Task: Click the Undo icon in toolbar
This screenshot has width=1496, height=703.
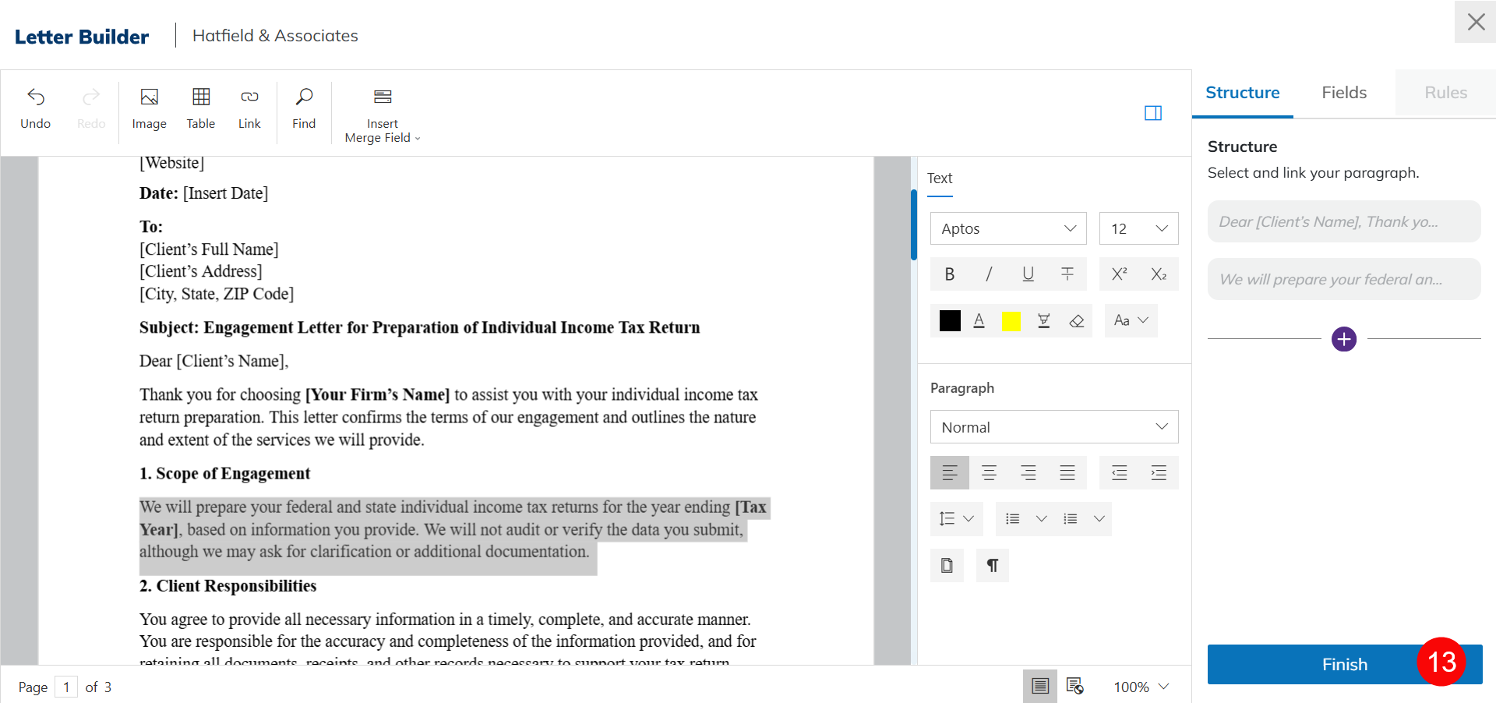Action: pos(36,108)
